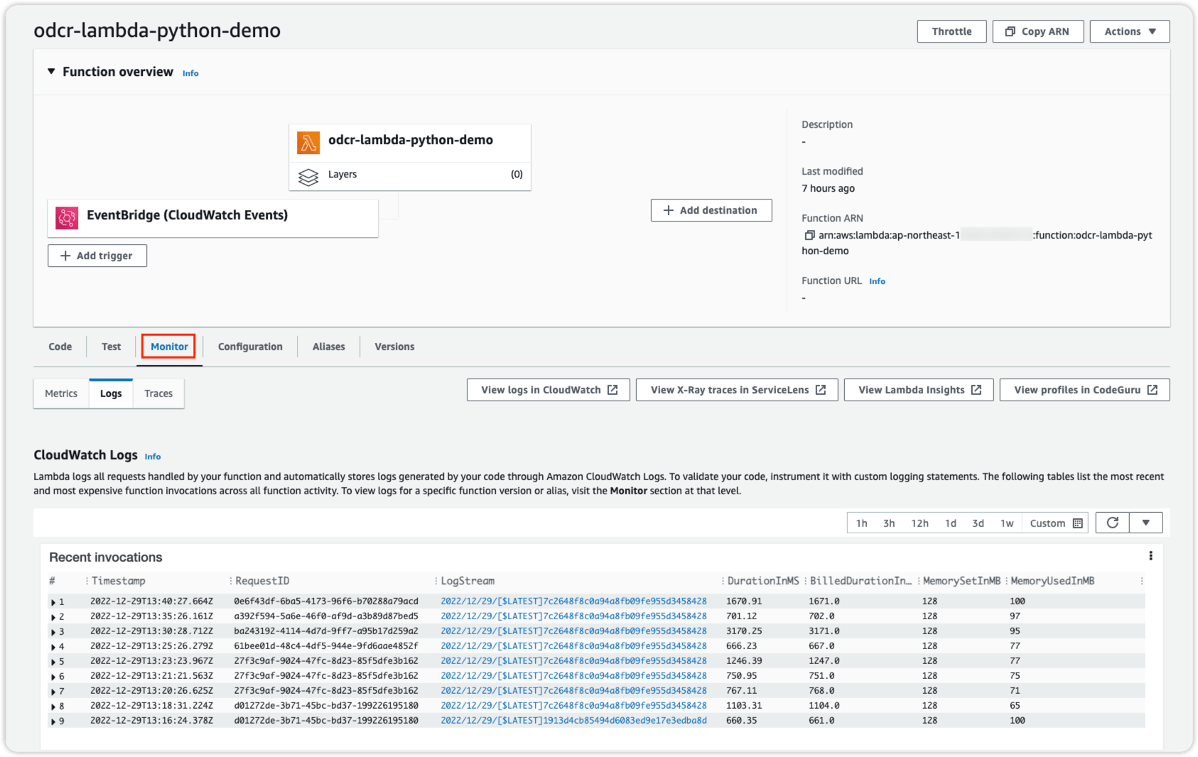Click timestamp 2022-12-29T13:40:27.664Z
The image size is (1198, 757).
click(151, 601)
